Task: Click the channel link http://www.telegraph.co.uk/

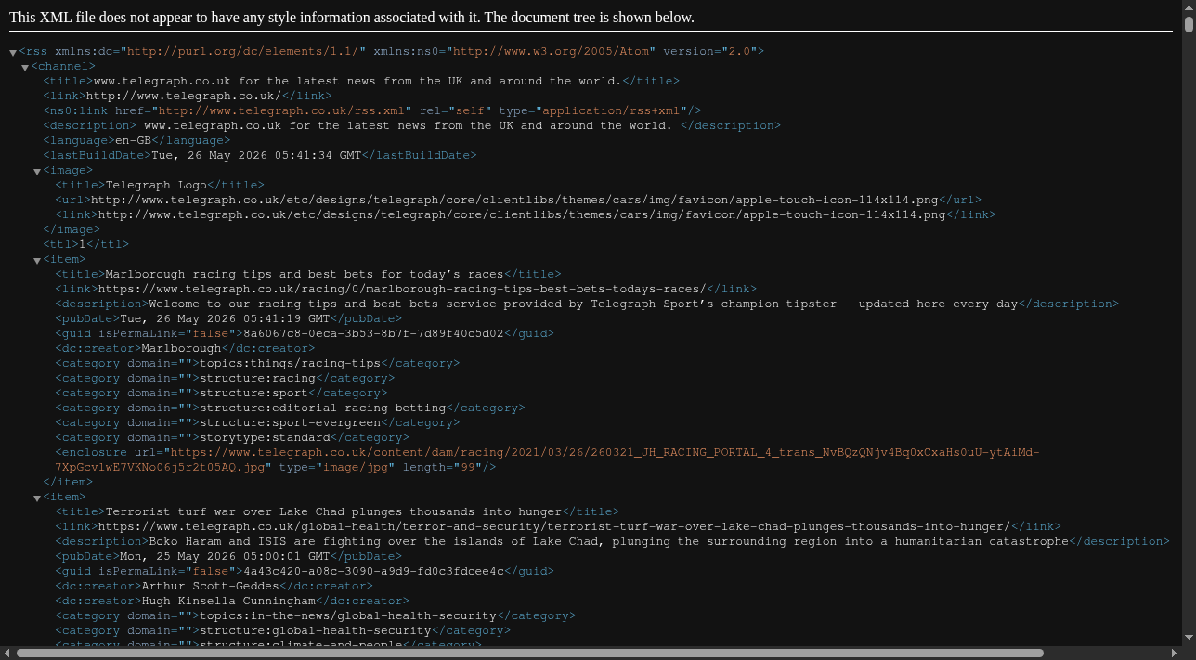Action: point(183,96)
